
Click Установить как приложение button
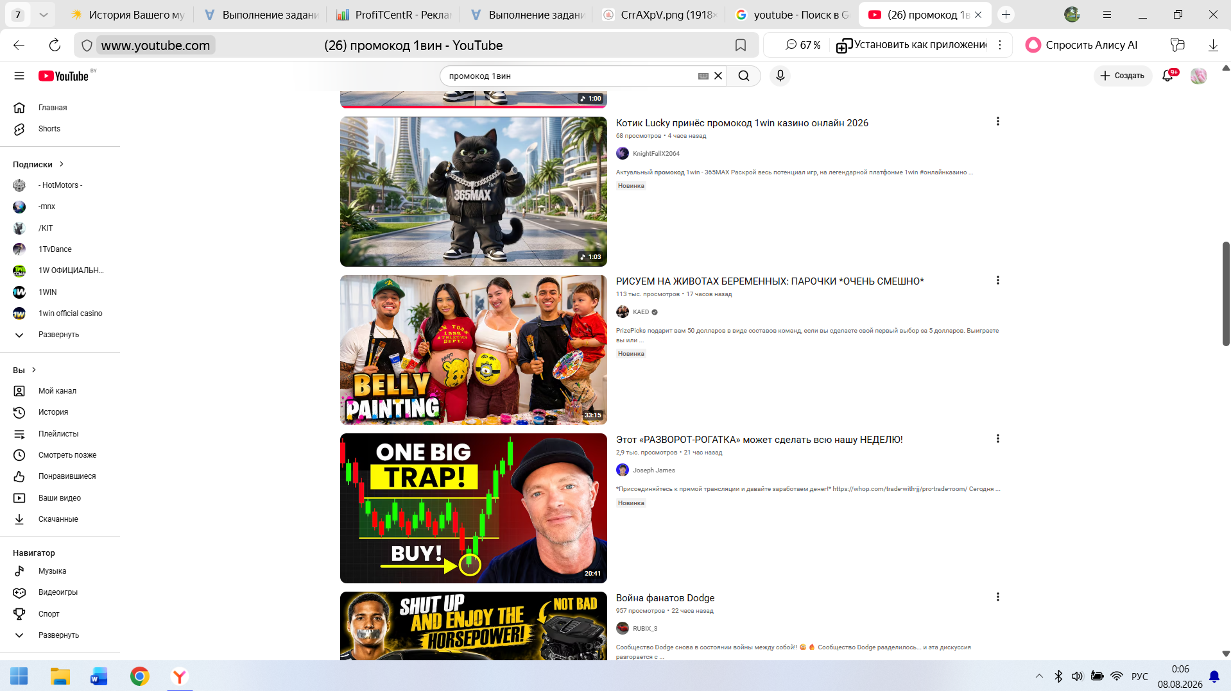(x=911, y=45)
